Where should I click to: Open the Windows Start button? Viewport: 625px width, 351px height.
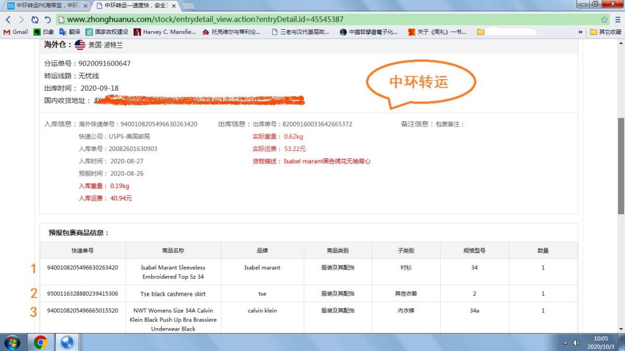pos(12,342)
